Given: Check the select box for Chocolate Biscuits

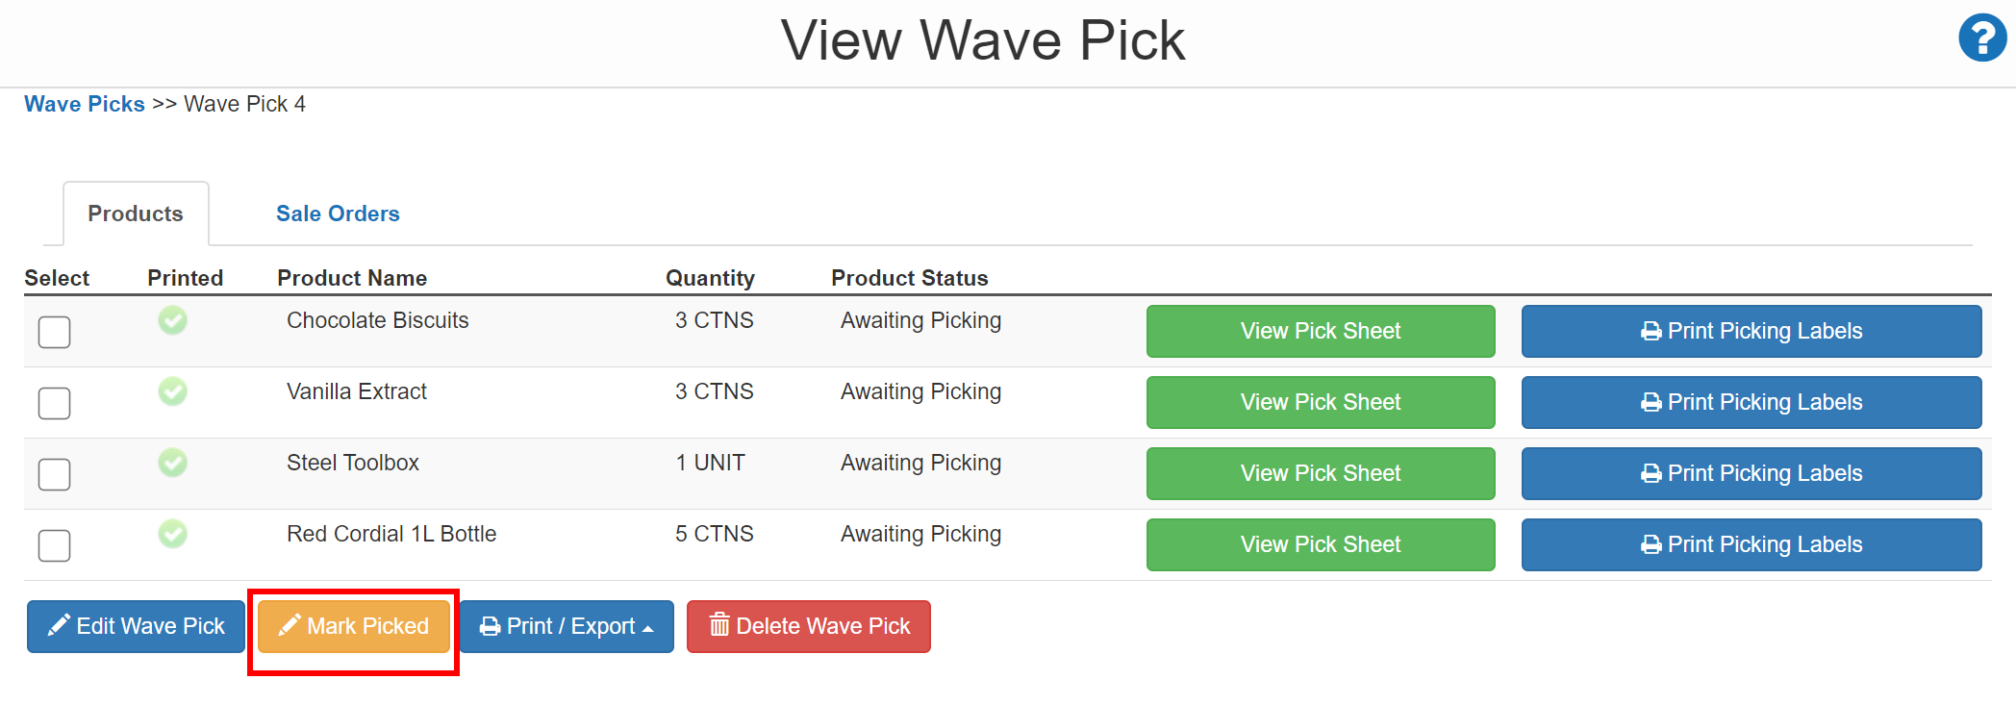Looking at the screenshot, I should 54,332.
